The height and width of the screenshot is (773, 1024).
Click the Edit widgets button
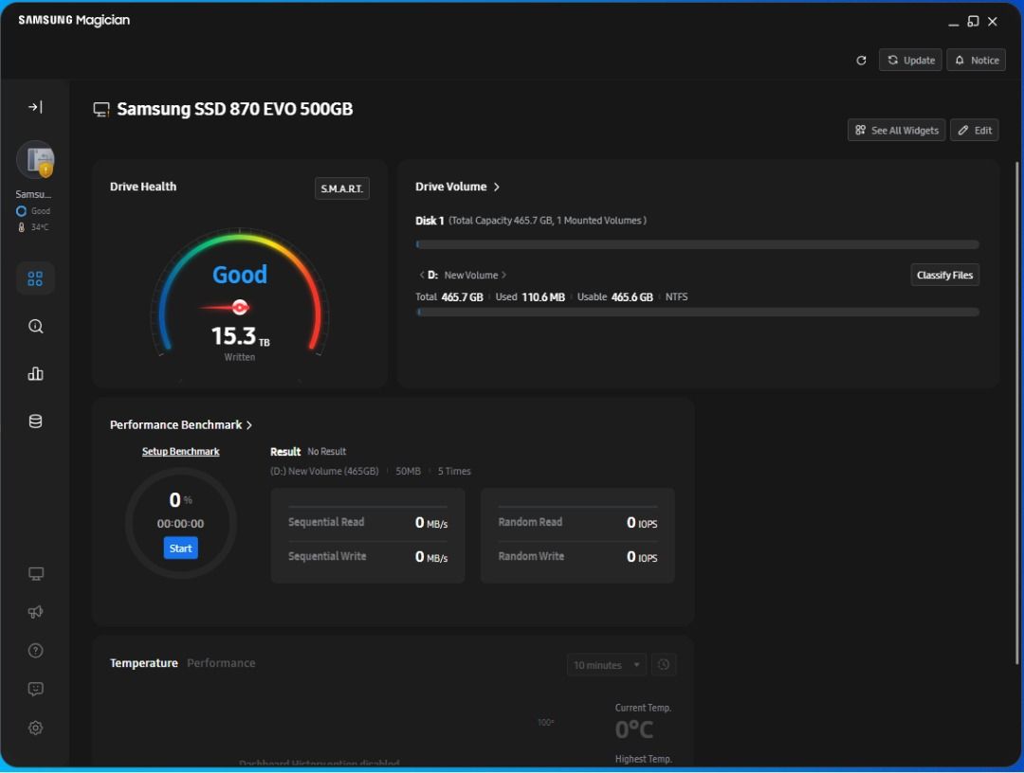pos(975,130)
